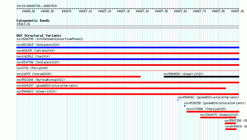Click the Cytogenetic Bands track title
This screenshot has width=247, height=140.
(x=33, y=21)
